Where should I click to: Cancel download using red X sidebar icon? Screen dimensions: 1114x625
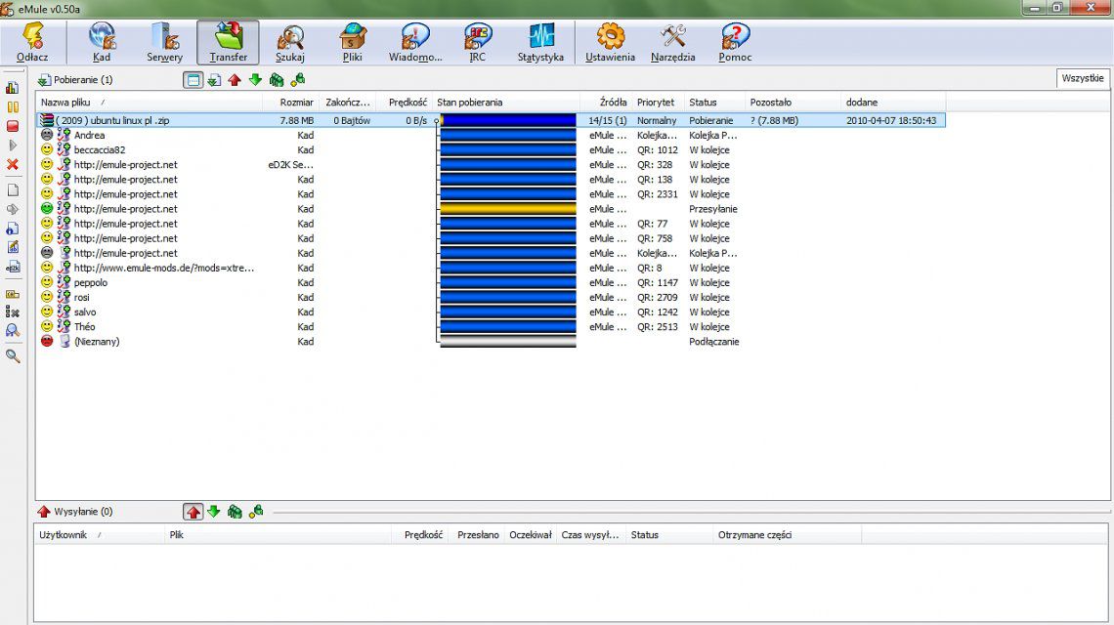point(13,164)
